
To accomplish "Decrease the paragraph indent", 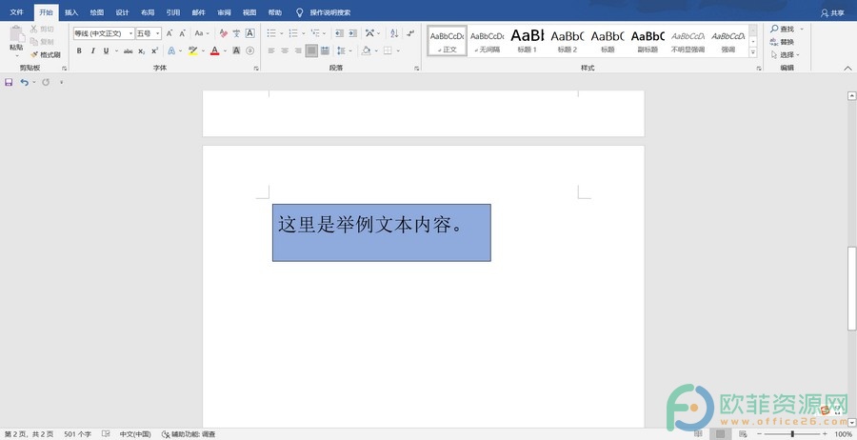I will (339, 33).
